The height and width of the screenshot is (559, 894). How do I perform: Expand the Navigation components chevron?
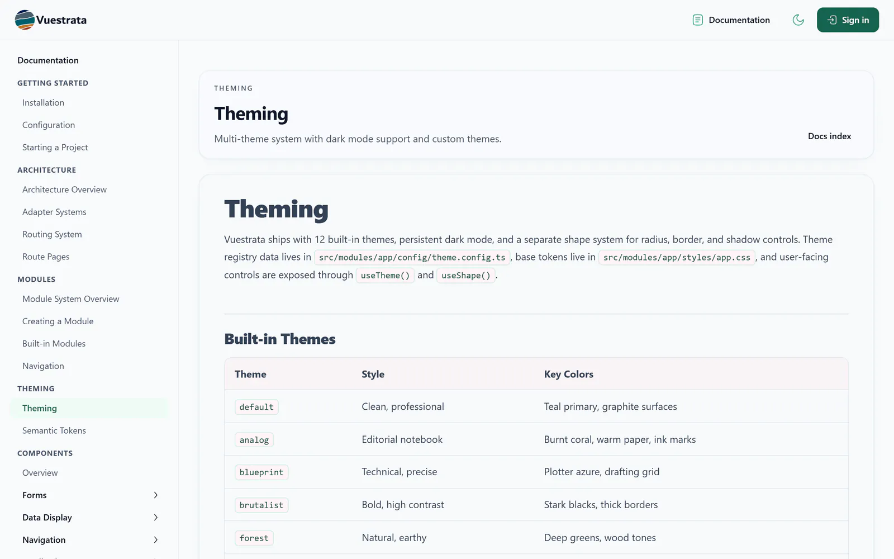(156, 540)
